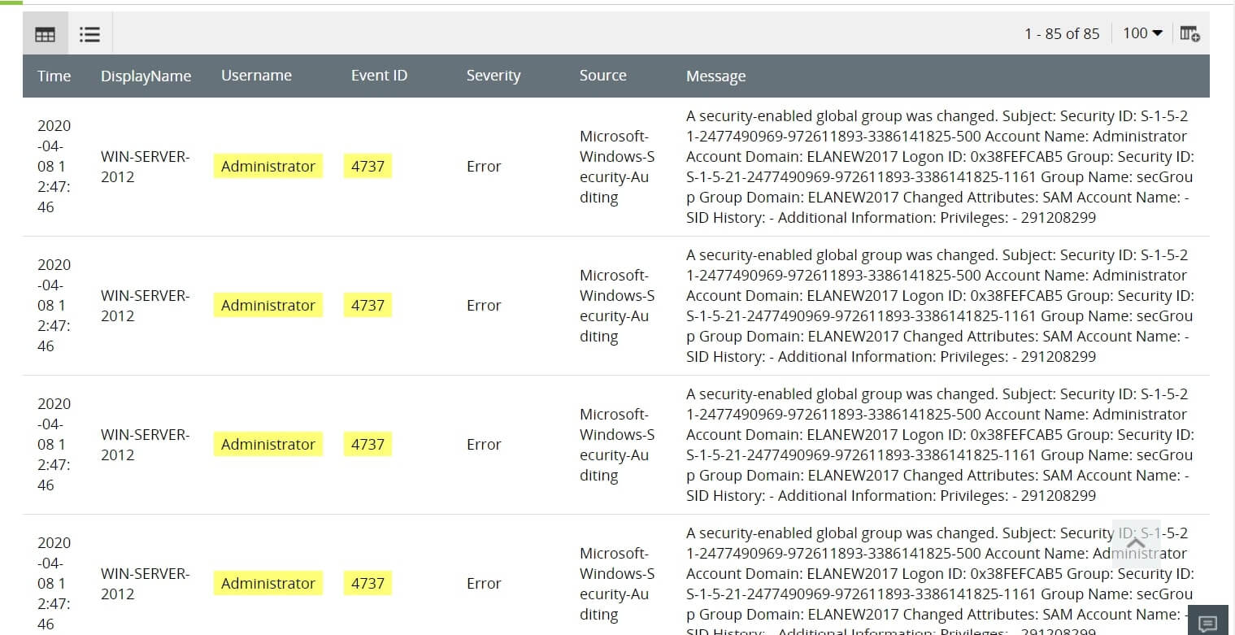Expand the 100 rows-per-page dropdown
Viewport: 1235px width, 635px height.
tap(1142, 33)
